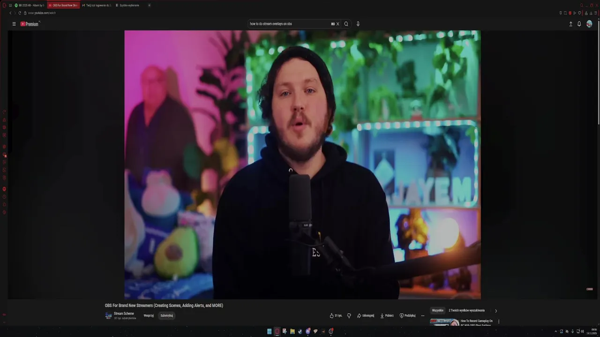Click the YouTube search magnifier button
Viewport: 600px width, 337px height.
346,24
